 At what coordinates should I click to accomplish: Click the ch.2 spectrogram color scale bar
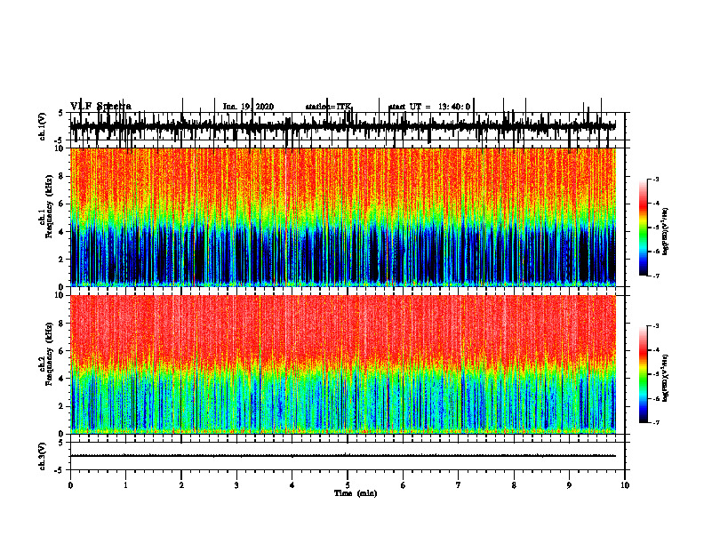[644, 374]
